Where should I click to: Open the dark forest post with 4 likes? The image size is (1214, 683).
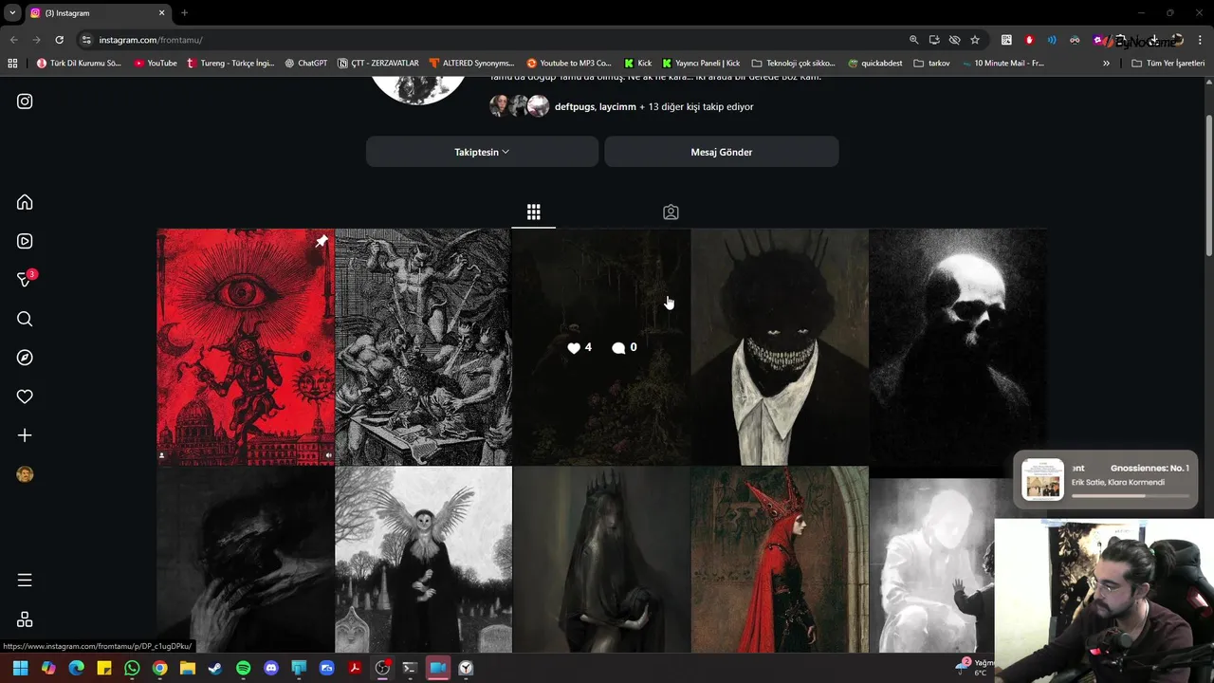point(601,346)
